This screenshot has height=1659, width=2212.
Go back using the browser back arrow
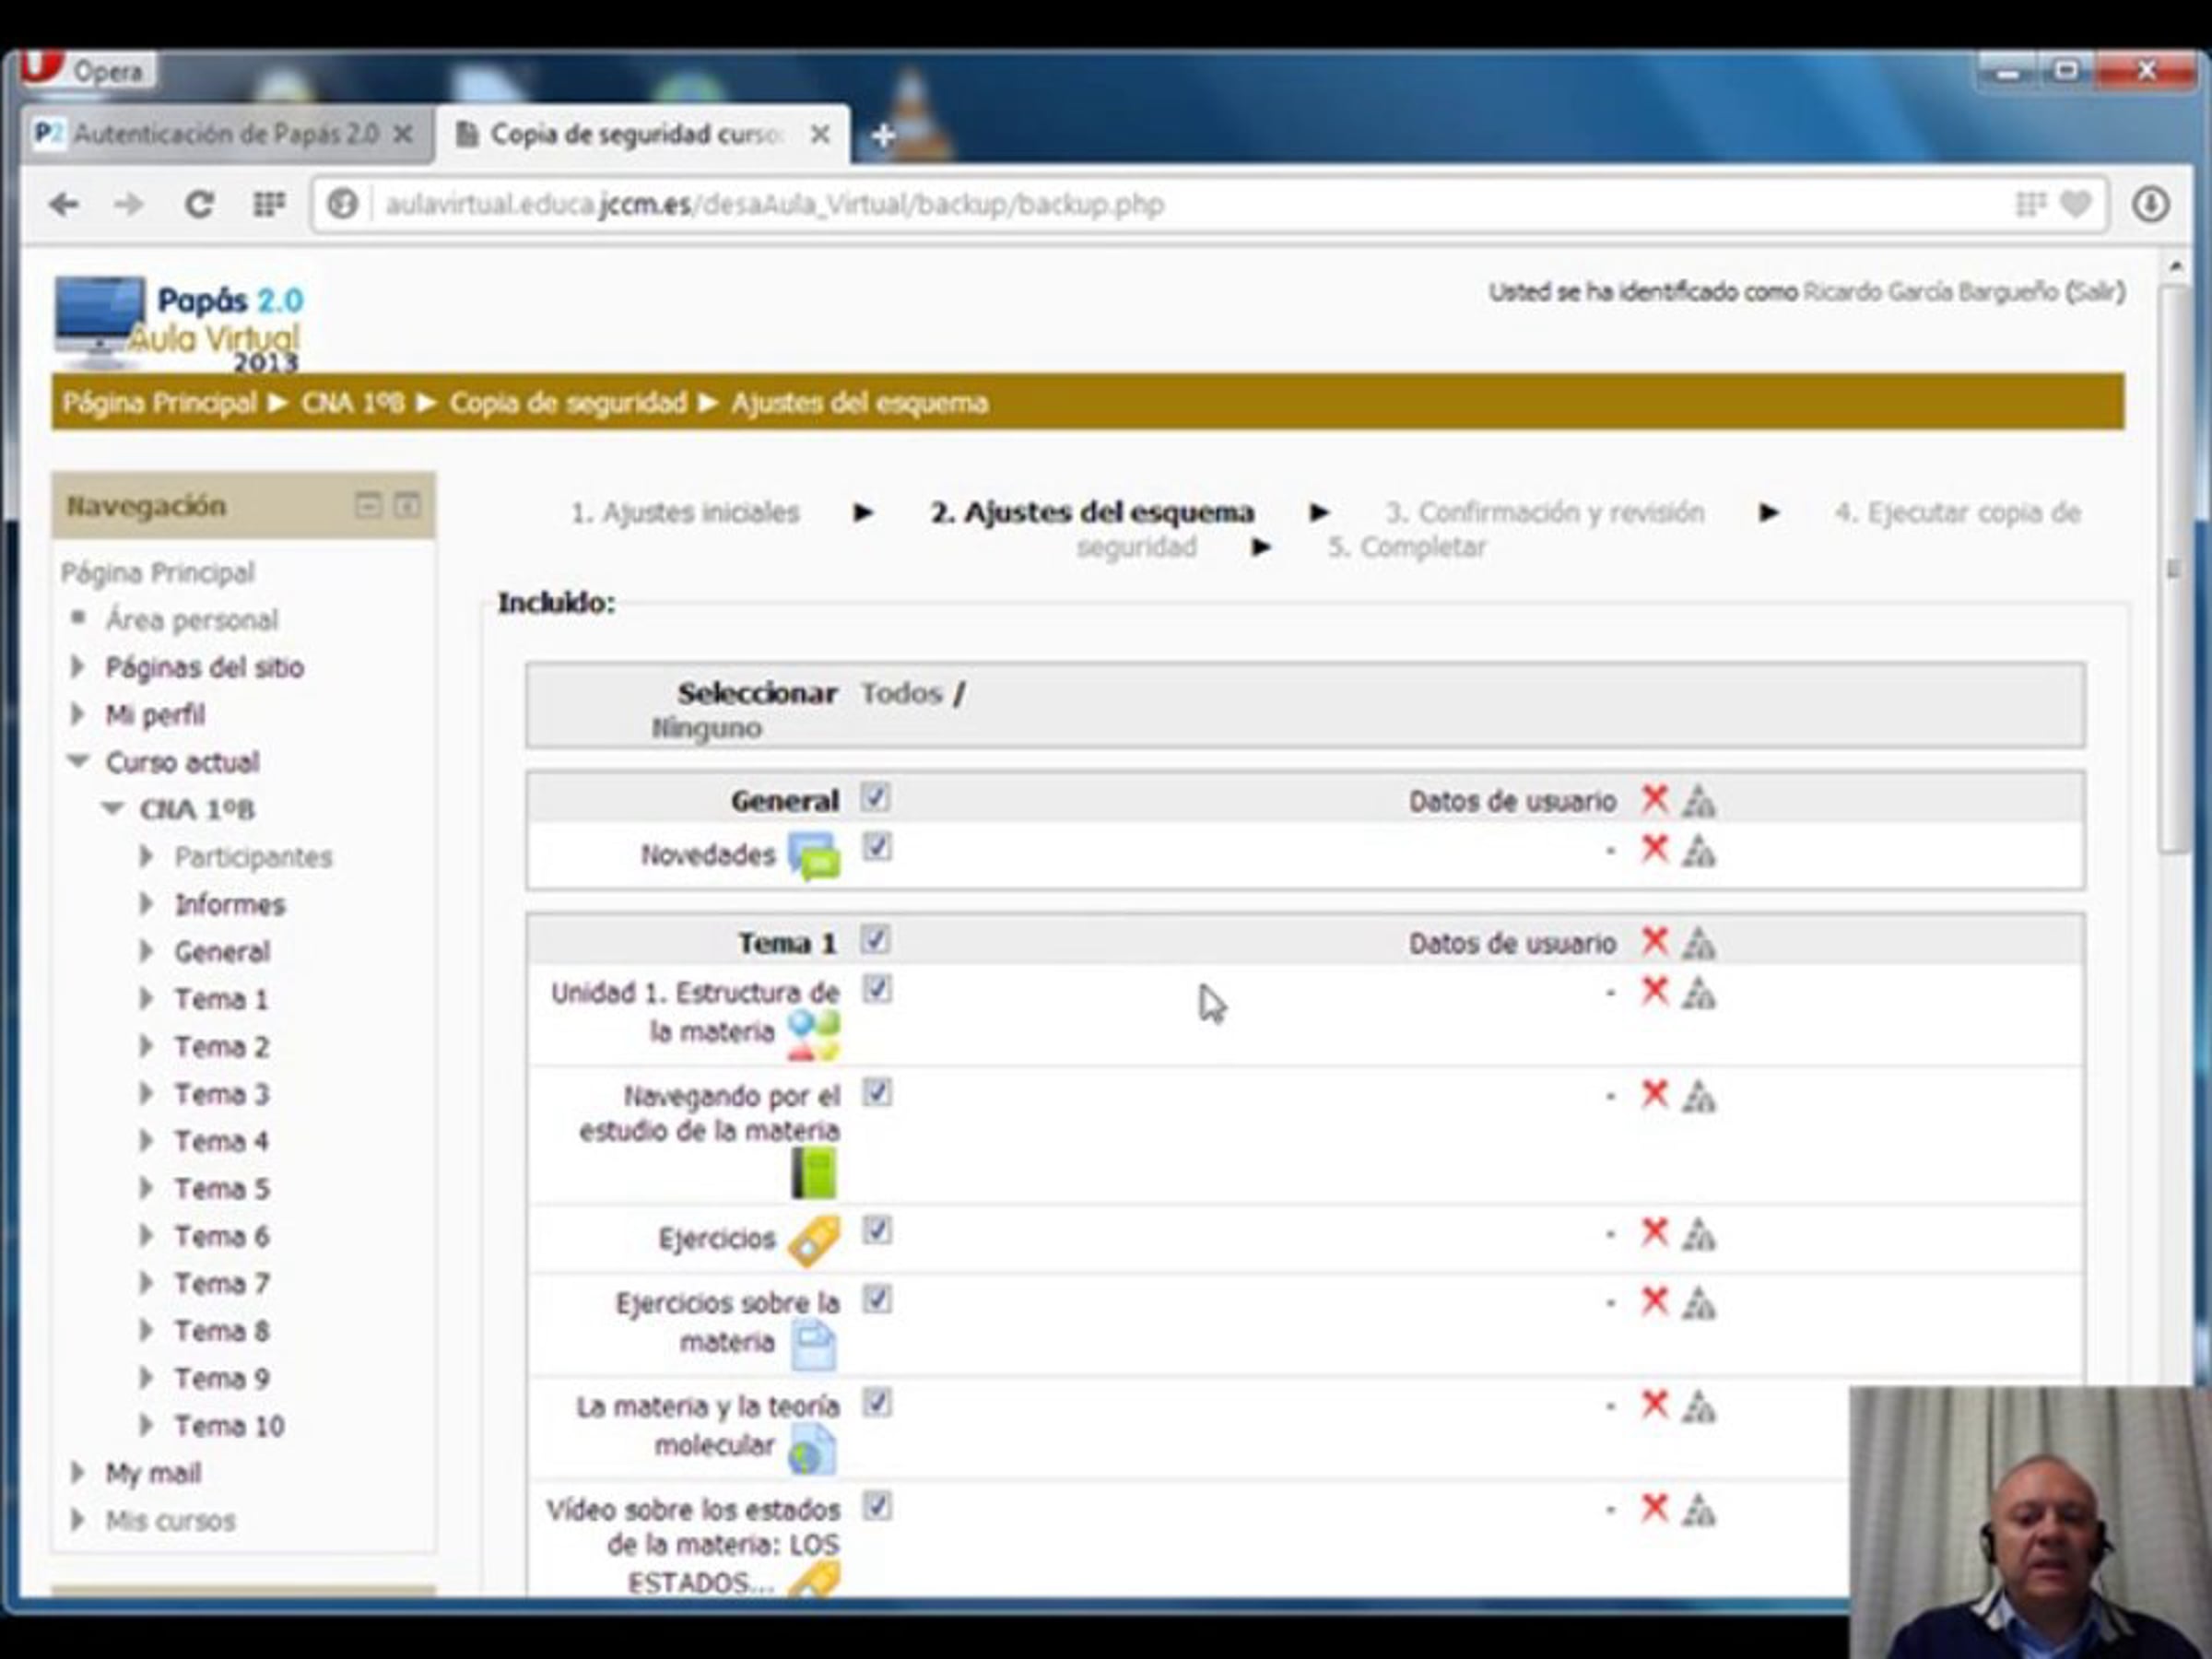point(64,205)
